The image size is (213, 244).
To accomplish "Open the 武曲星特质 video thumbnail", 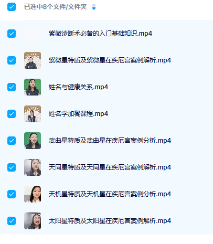I will click(33, 141).
